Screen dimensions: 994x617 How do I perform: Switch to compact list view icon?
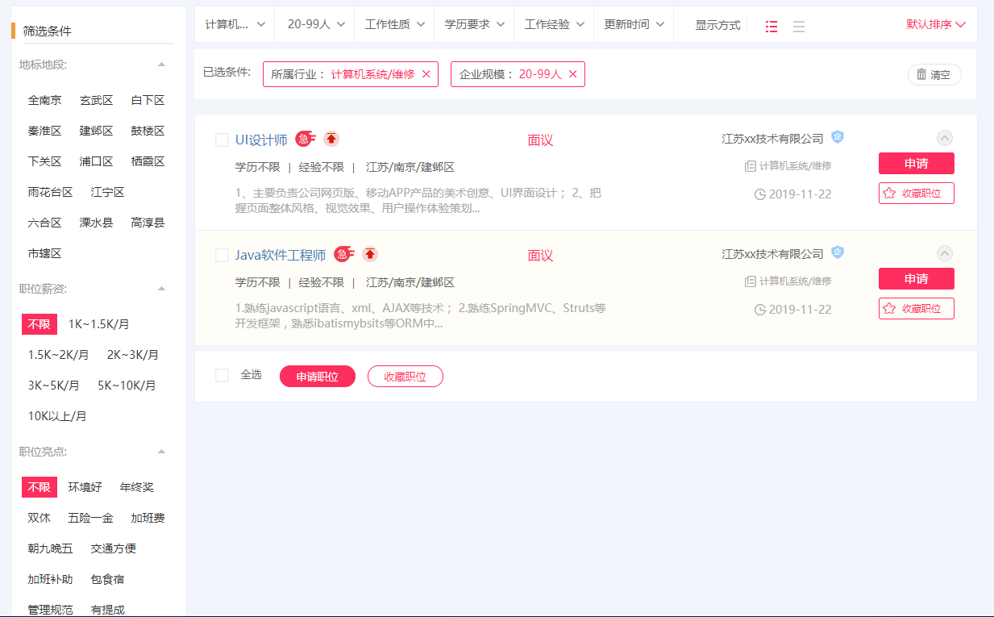coord(798,26)
